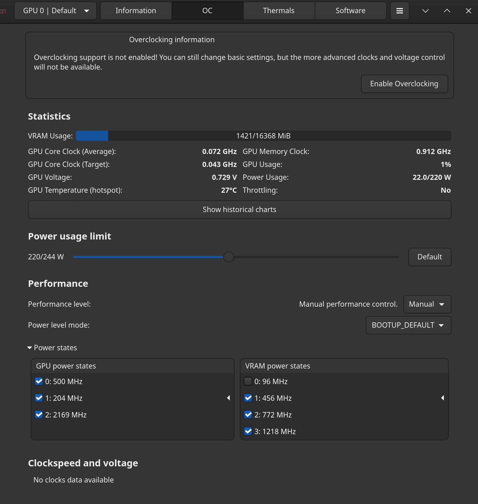Click the GPU power states header
The image size is (478, 504).
pyautogui.click(x=66, y=366)
